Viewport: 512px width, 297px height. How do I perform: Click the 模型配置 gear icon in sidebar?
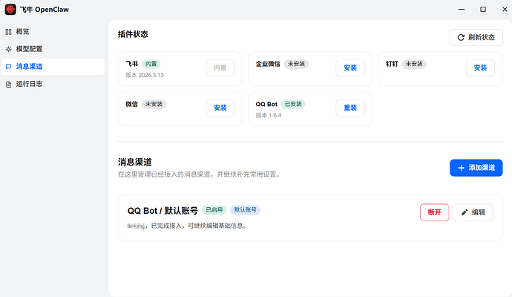point(8,49)
